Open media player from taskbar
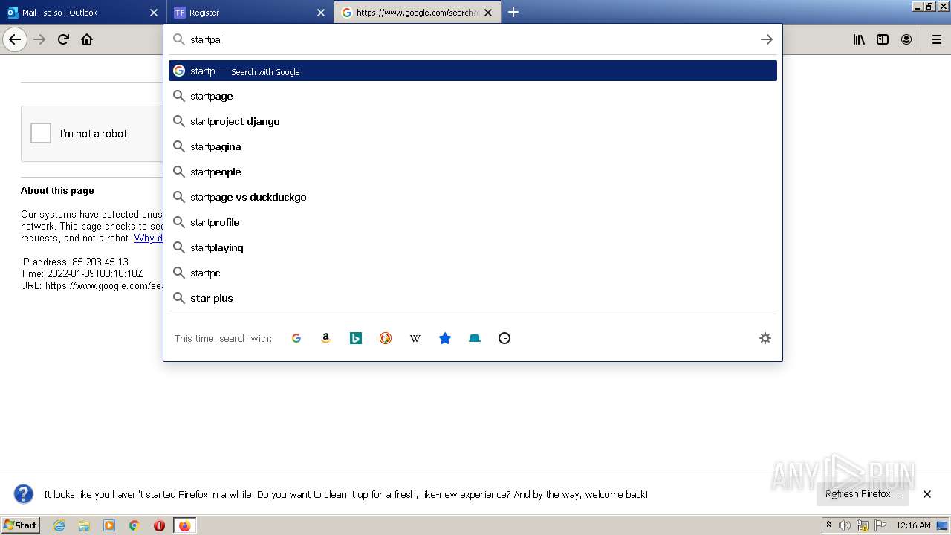This screenshot has height=535, width=951. (109, 525)
